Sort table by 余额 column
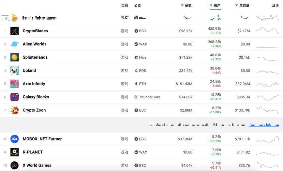Image resolution: width=283 pixels, height=171 pixels. click(x=186, y=5)
